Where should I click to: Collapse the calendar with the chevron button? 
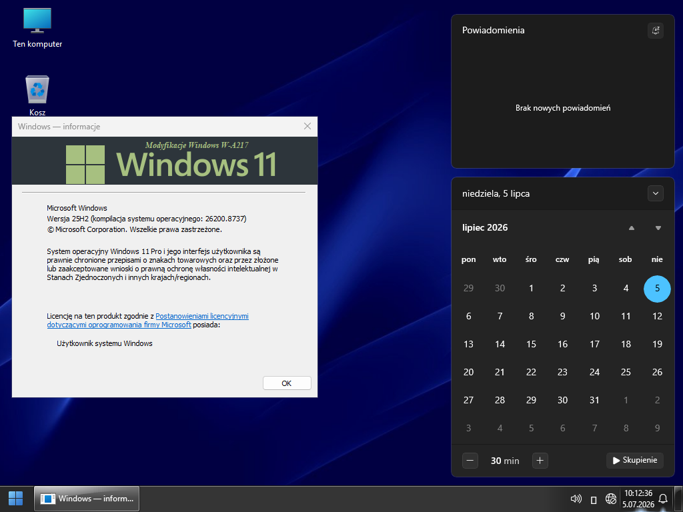point(656,193)
